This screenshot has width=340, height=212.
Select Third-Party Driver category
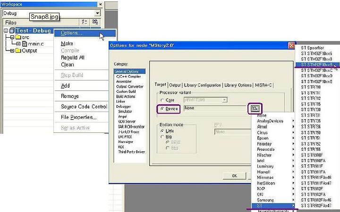point(131,152)
